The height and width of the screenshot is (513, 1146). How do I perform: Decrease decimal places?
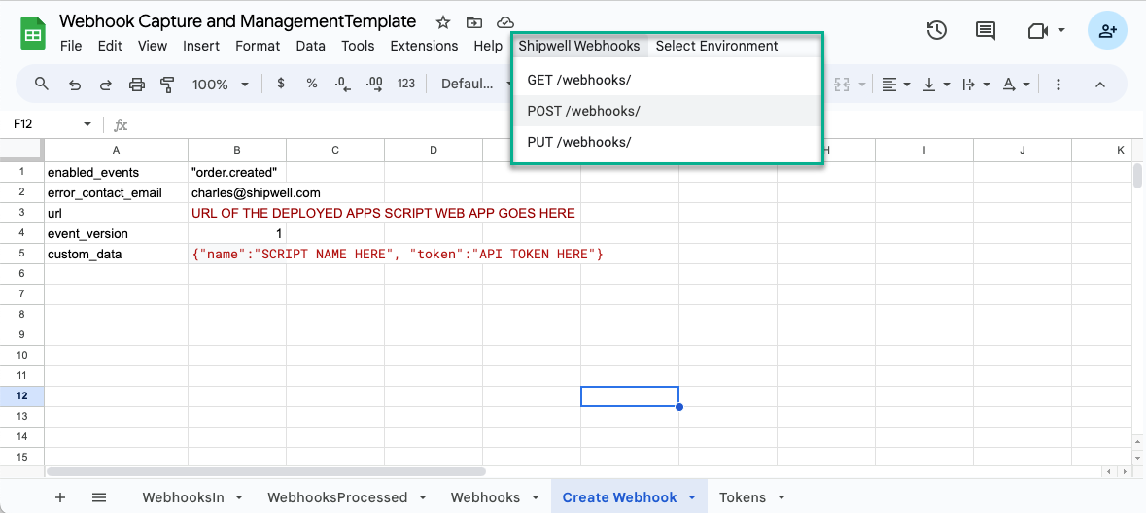pos(343,84)
